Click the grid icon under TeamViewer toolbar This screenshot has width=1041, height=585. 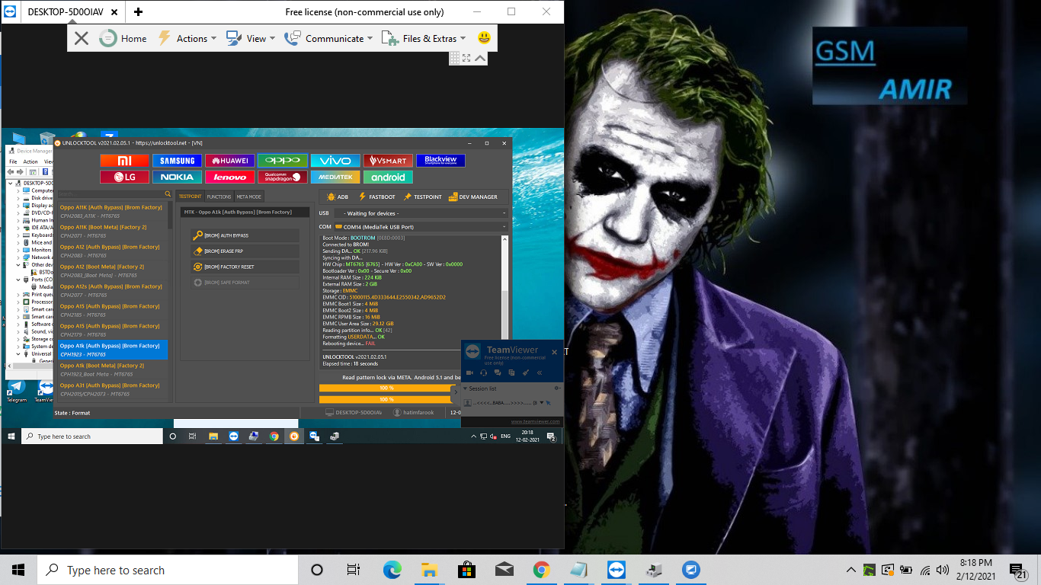[x=454, y=58]
